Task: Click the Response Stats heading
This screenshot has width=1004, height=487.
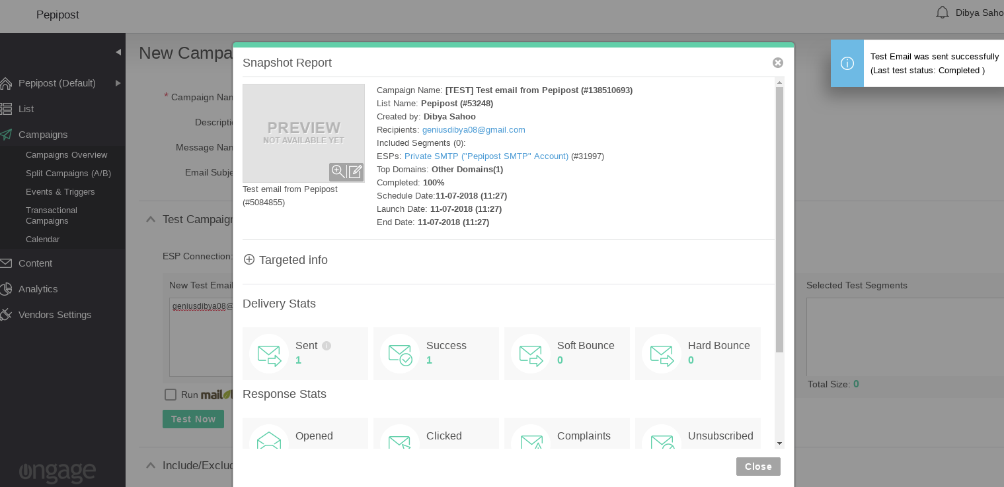Action: click(284, 394)
